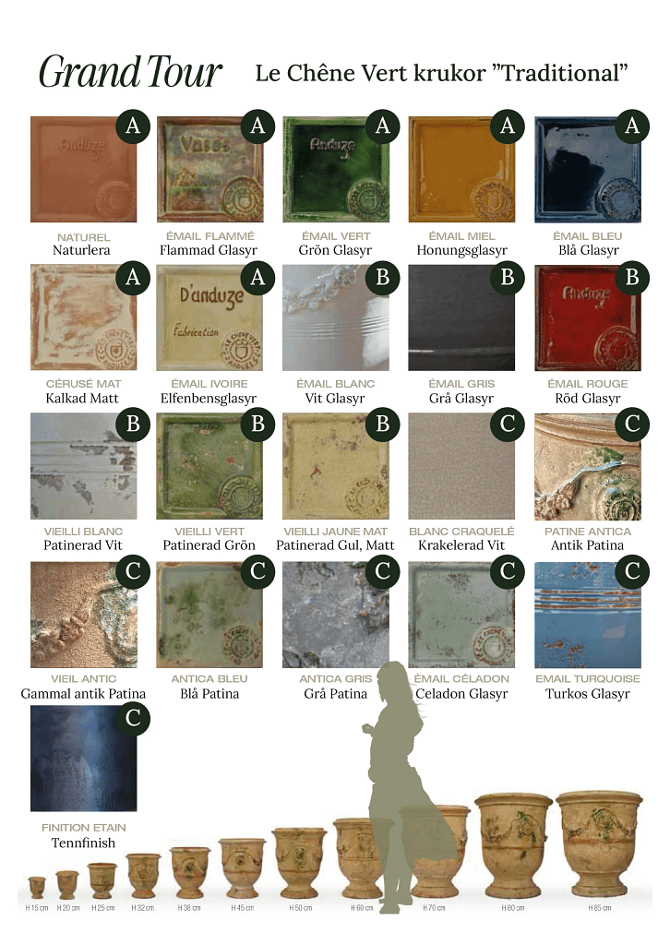This screenshot has width=670, height=945.
Task: Select the Émail Vert green glaze tile
Action: [x=336, y=170]
